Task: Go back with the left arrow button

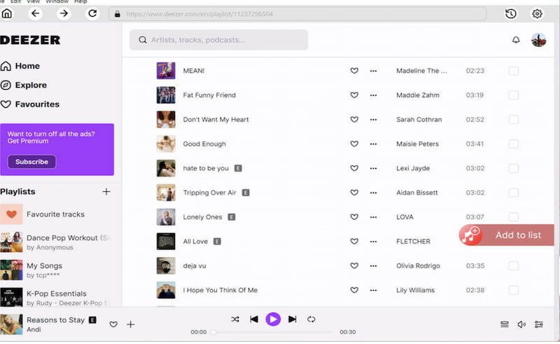Action: [35, 13]
